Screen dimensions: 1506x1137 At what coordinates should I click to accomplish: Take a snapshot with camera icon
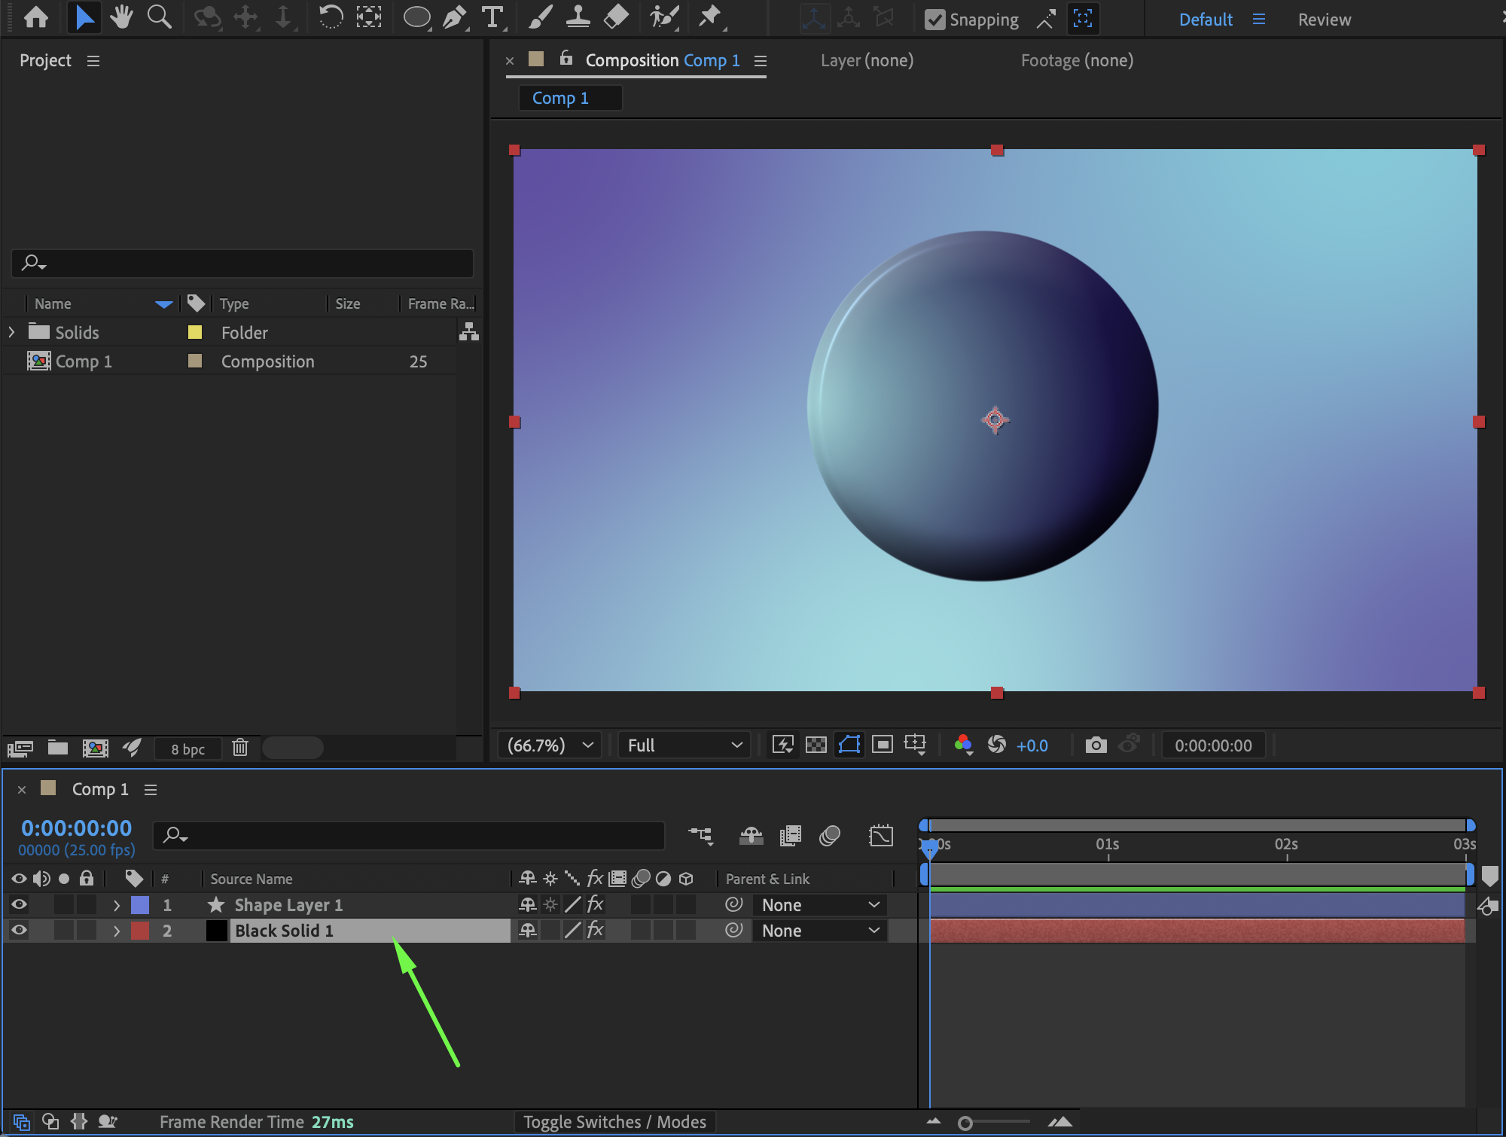click(x=1096, y=745)
